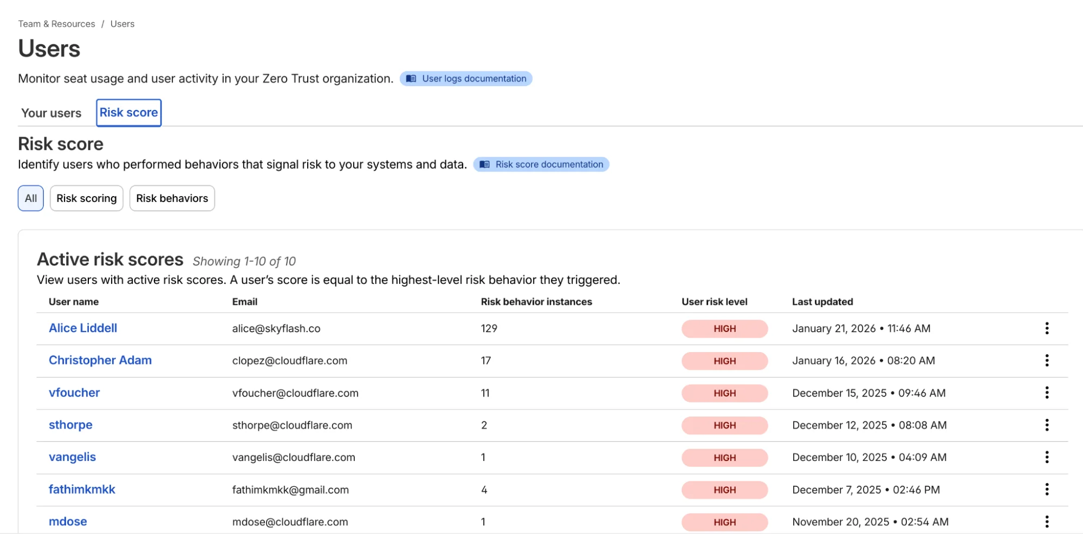Viewport: 1083px width, 534px height.
Task: Click the HIGH risk badge for vangelis
Action: [x=724, y=457]
